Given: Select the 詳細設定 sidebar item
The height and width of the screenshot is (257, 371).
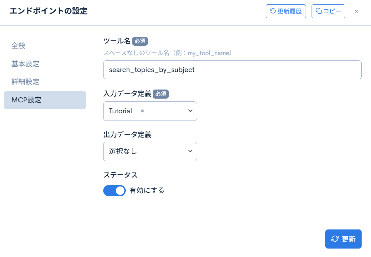Looking at the screenshot, I should click(x=25, y=82).
